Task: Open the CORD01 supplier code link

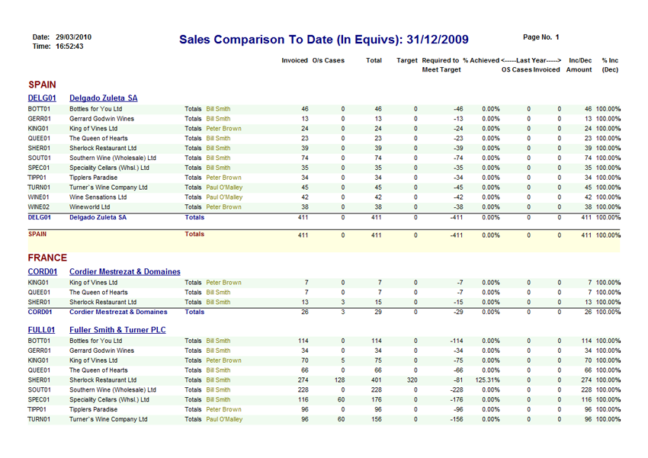Action: (43, 271)
